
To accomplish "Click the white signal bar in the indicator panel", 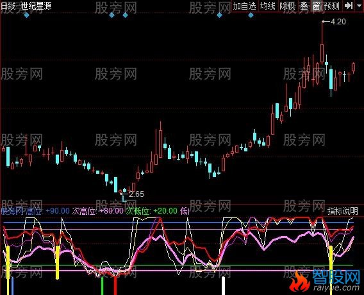I will [223, 286].
